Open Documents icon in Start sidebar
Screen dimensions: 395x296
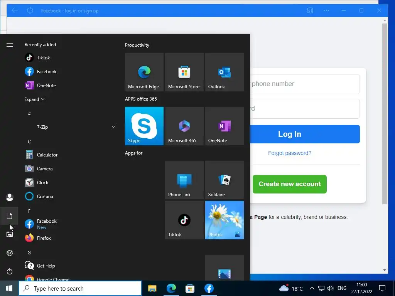click(x=10, y=216)
